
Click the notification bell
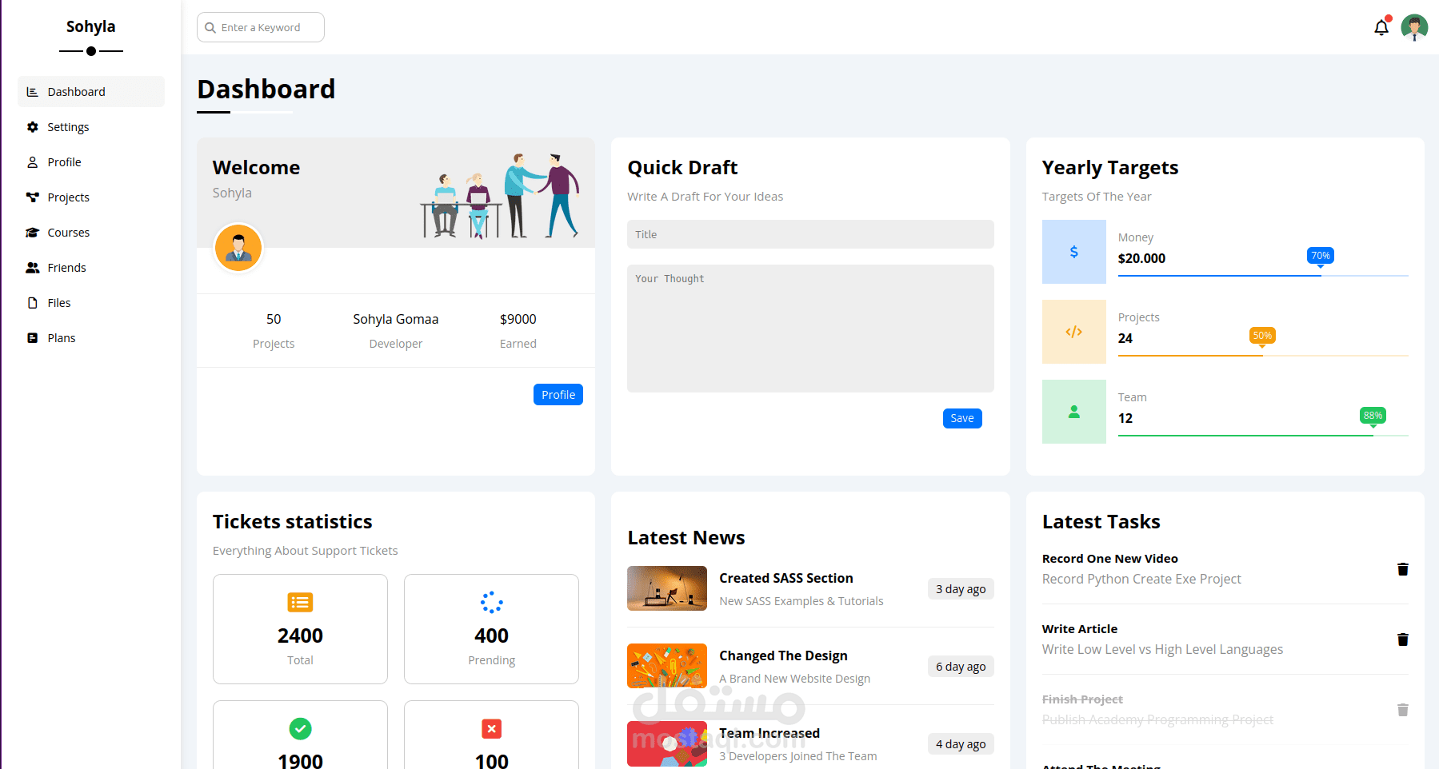pyautogui.click(x=1381, y=26)
